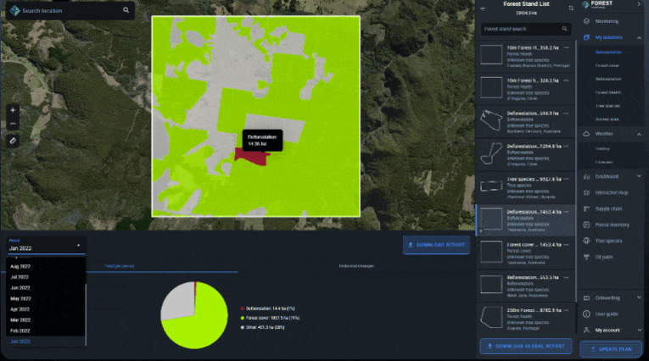Click the Oil palm icon
This screenshot has width=649, height=361.
click(x=586, y=257)
